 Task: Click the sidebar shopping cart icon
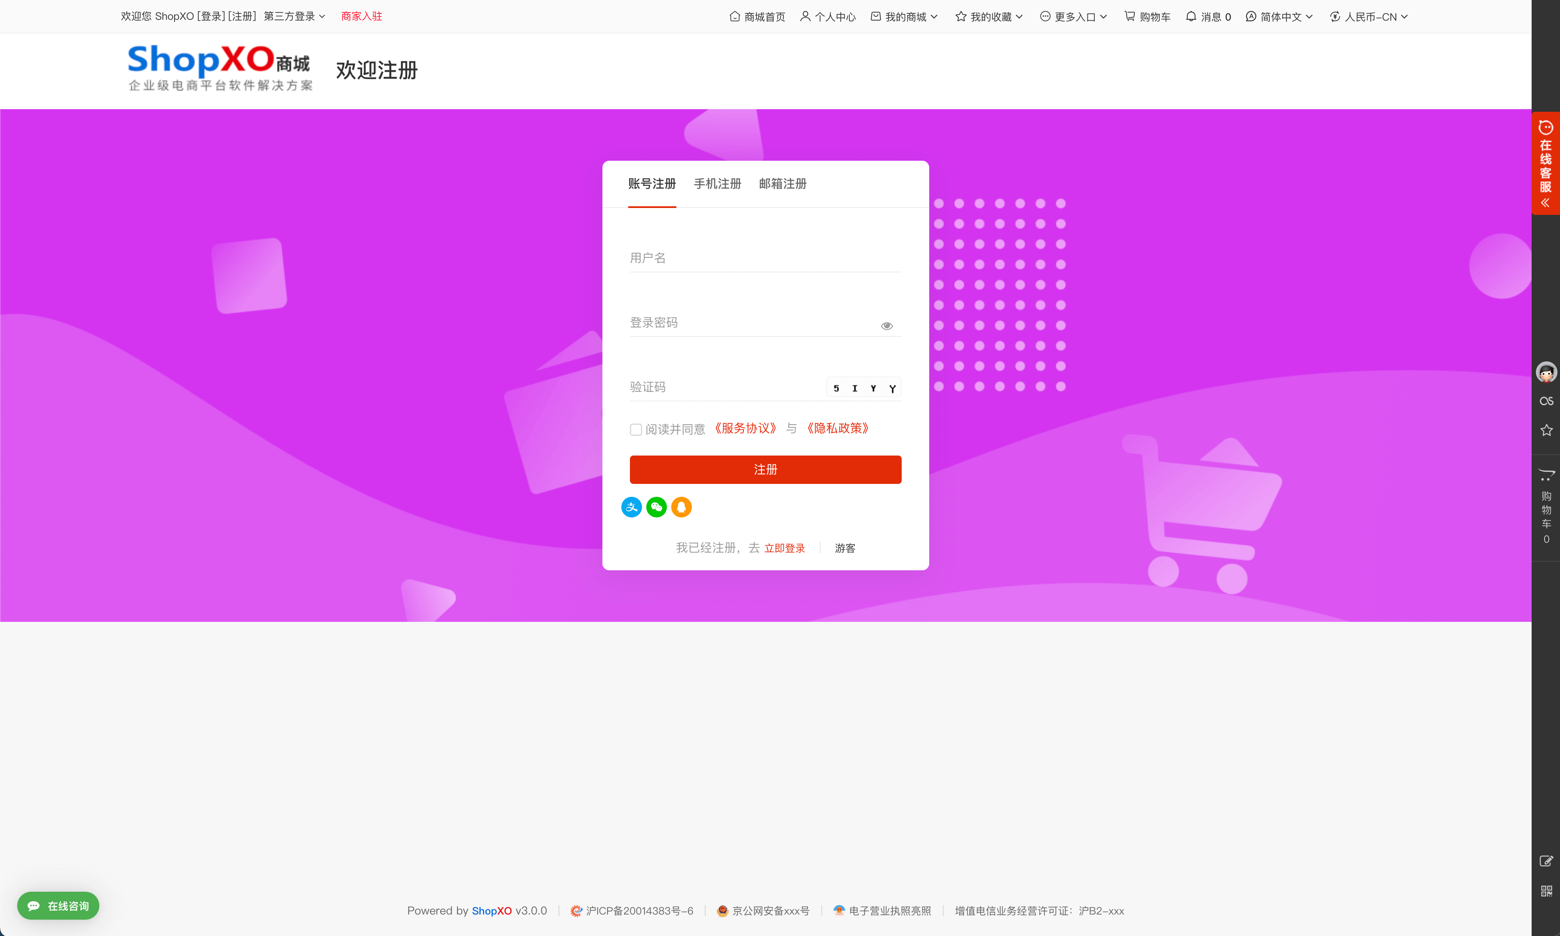pos(1546,475)
